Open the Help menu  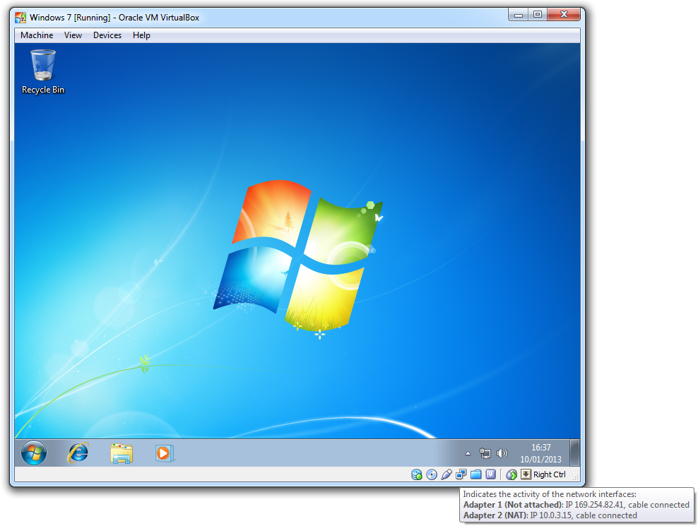[141, 35]
